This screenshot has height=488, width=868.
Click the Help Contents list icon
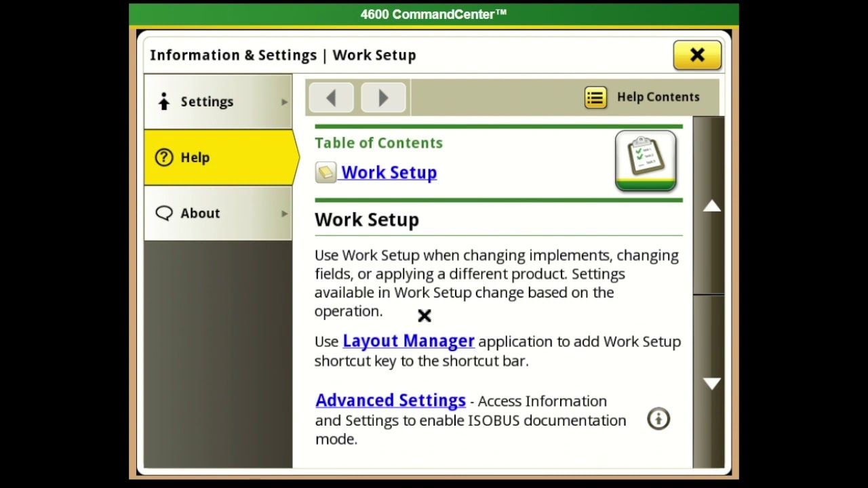595,98
